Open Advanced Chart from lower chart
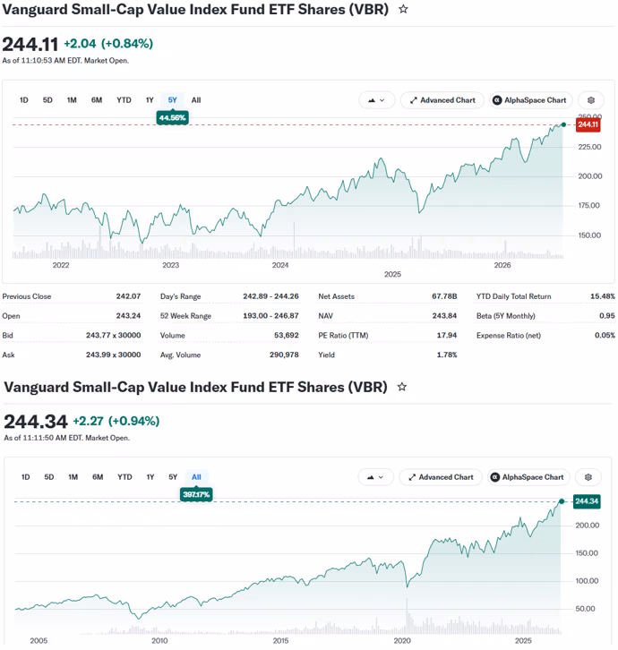This screenshot has height=650, width=618. coord(441,477)
